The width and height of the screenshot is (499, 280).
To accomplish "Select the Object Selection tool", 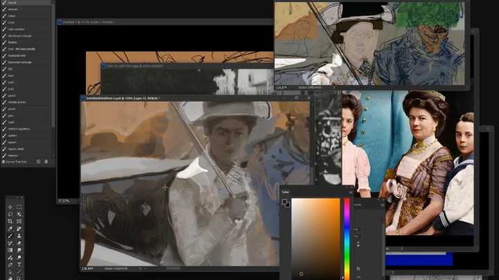I will (19, 214).
